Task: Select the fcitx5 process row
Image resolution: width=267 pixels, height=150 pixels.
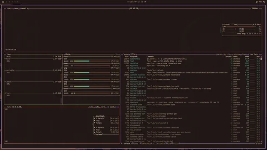Action: [x=192, y=98]
